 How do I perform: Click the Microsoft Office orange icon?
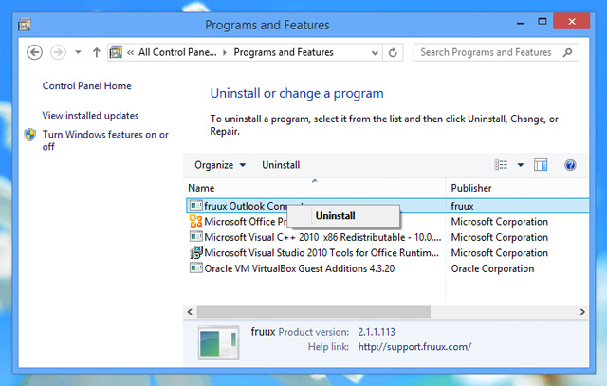tap(196, 222)
